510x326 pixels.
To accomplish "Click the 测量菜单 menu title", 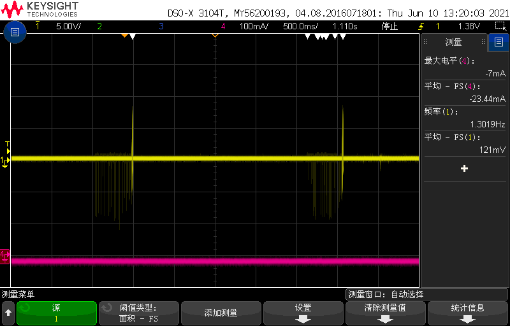I will click(18, 295).
